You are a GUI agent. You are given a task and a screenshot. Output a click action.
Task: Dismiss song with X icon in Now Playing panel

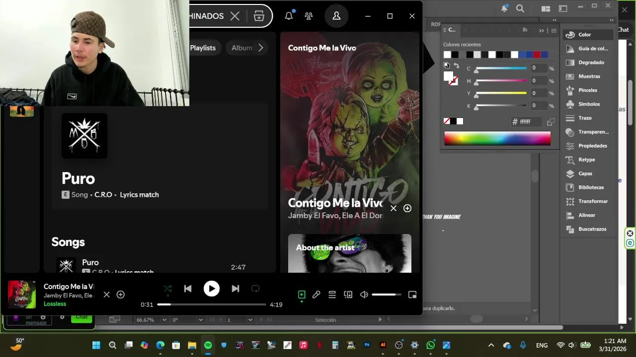click(x=394, y=208)
